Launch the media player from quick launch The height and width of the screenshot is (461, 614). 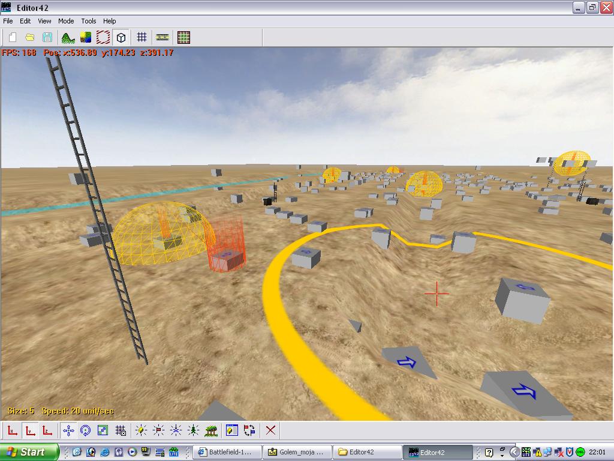tap(132, 452)
